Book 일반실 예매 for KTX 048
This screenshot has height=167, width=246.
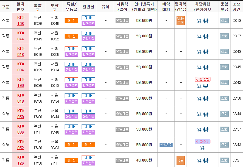click(88, 96)
